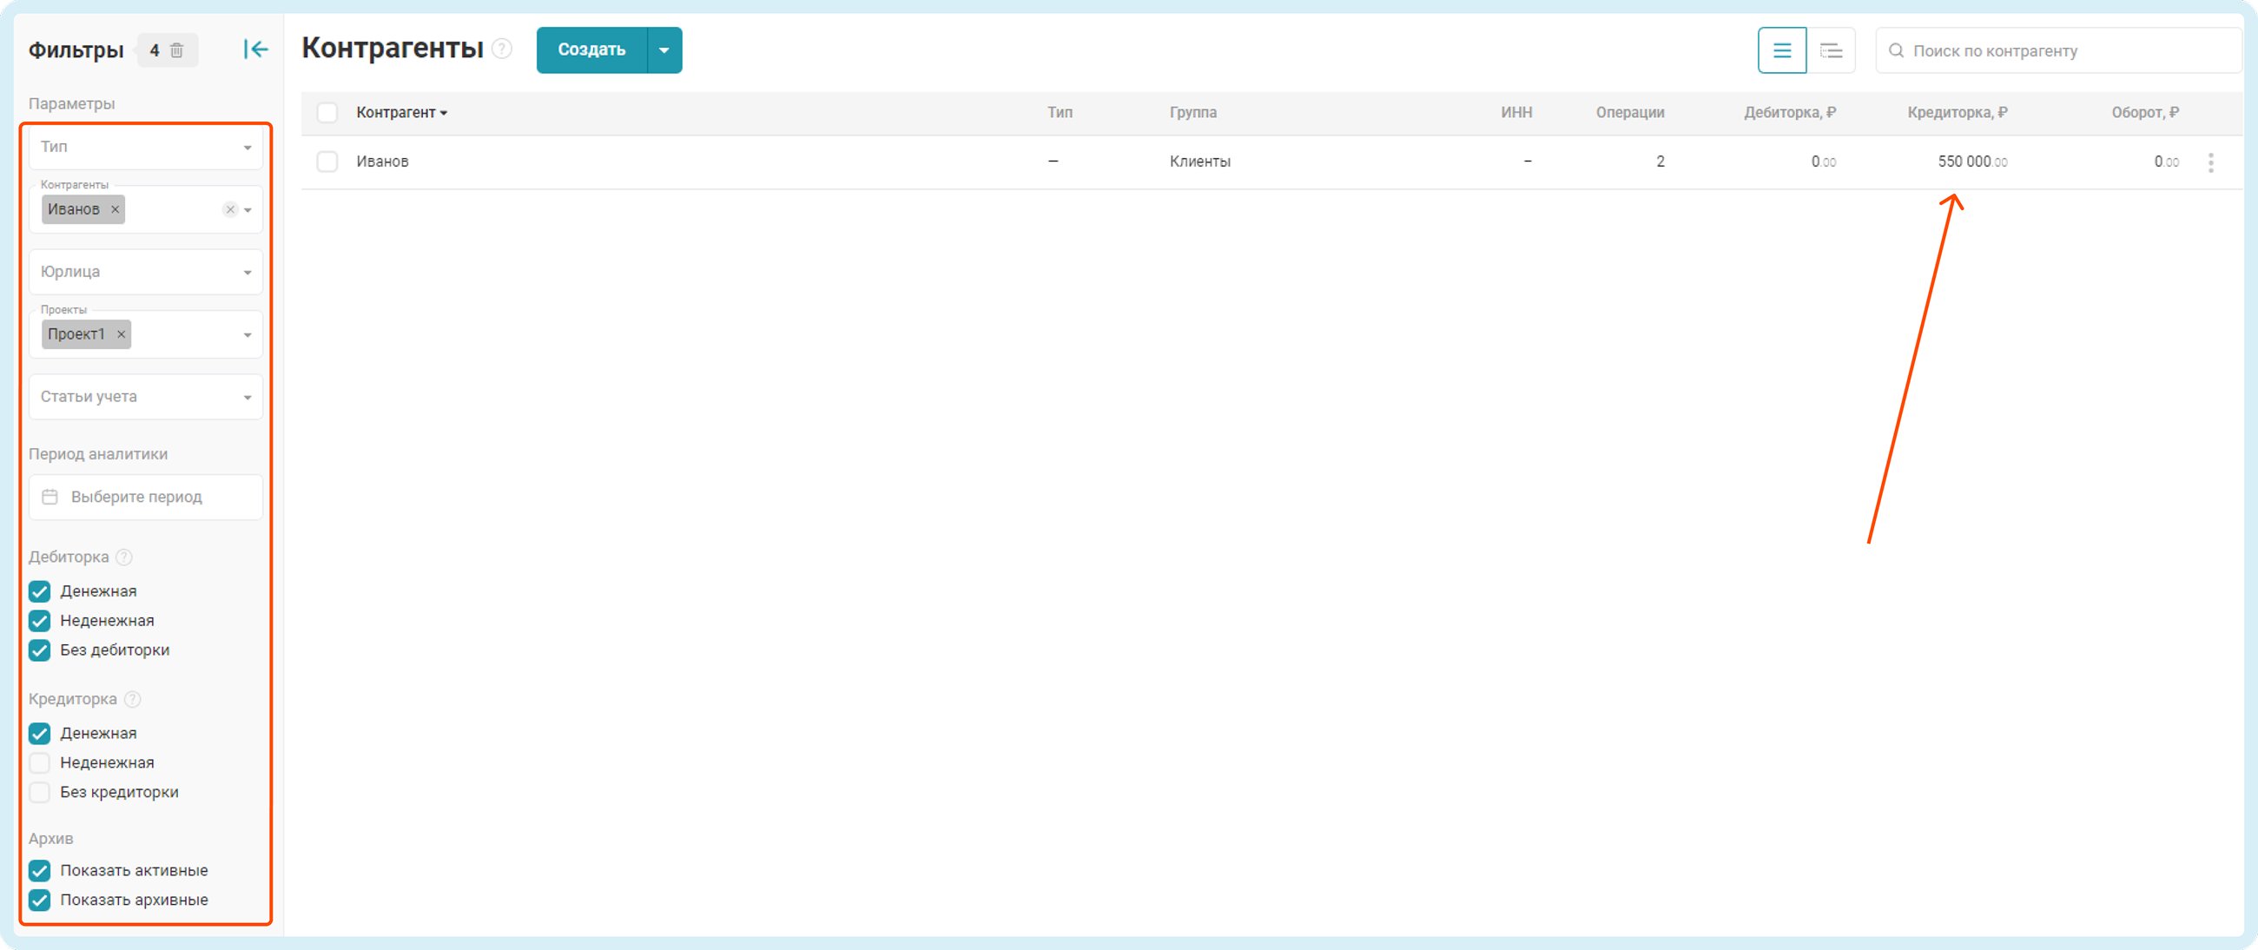Collapse the filters panel with arrow icon

pyautogui.click(x=255, y=50)
